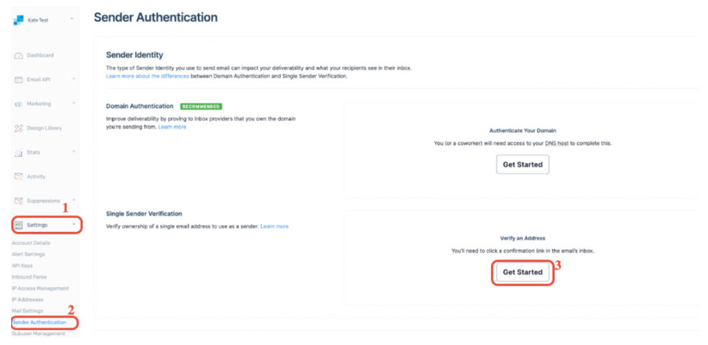Expand the Marketing submenu chevron
This screenshot has height=345, width=708.
[73, 104]
